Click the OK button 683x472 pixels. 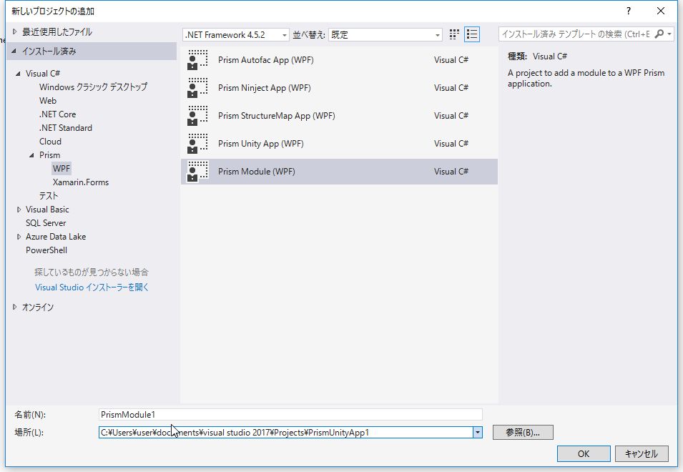coord(584,453)
